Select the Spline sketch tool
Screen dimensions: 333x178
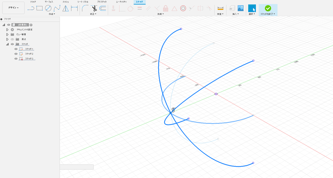pos(57,8)
